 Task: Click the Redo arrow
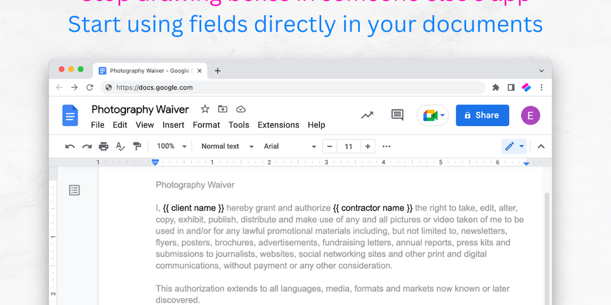coord(87,147)
